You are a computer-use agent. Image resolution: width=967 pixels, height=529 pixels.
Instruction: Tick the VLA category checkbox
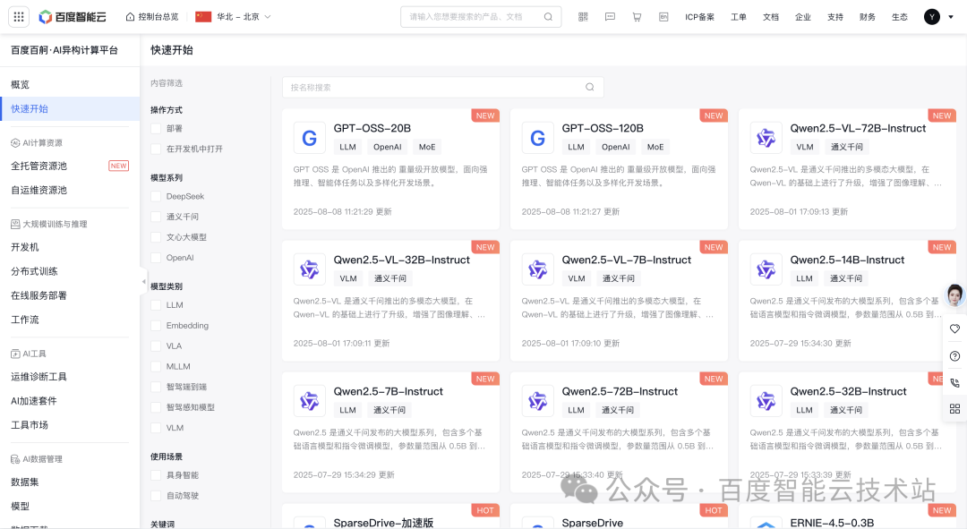tap(156, 346)
